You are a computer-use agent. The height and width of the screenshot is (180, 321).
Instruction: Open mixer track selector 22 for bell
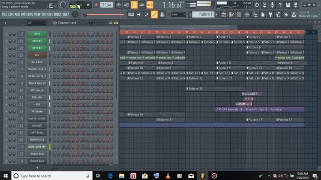pyautogui.click(x=22, y=55)
